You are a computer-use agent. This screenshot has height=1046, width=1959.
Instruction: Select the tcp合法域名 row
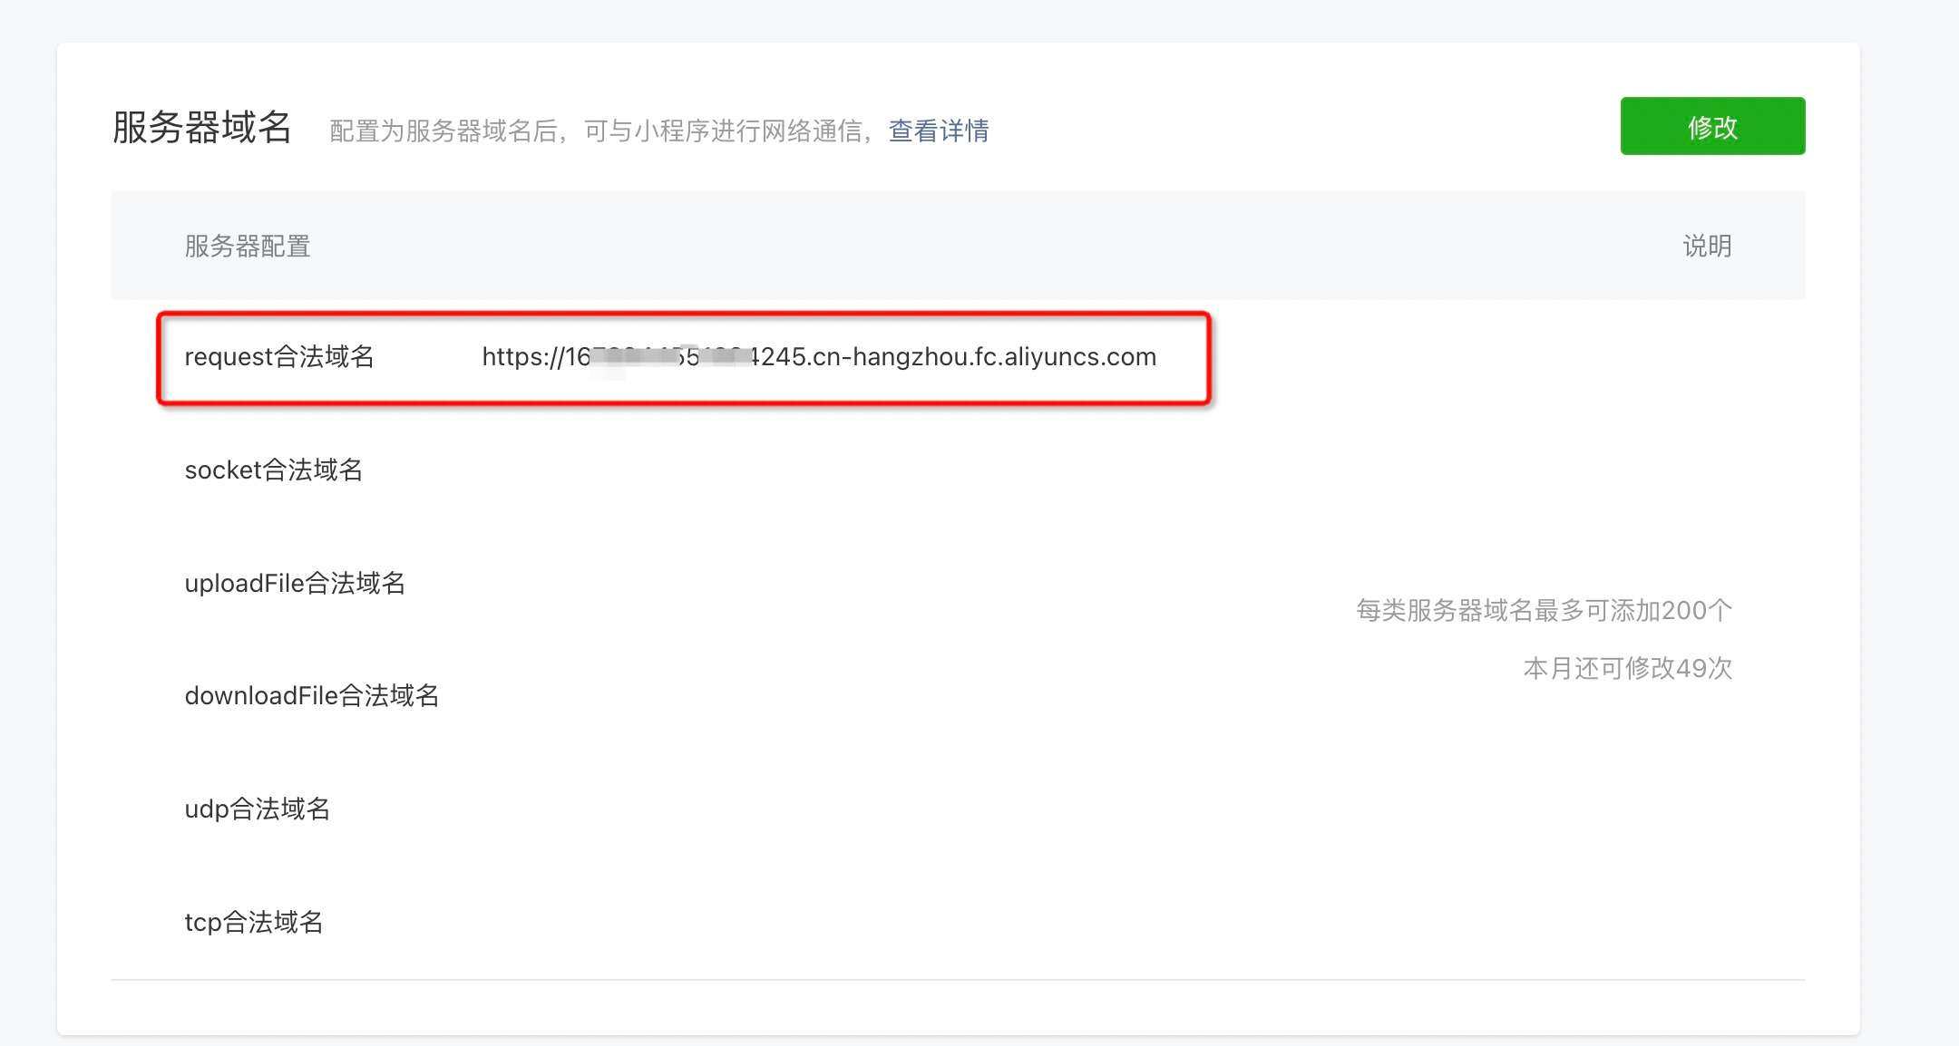pos(254,922)
